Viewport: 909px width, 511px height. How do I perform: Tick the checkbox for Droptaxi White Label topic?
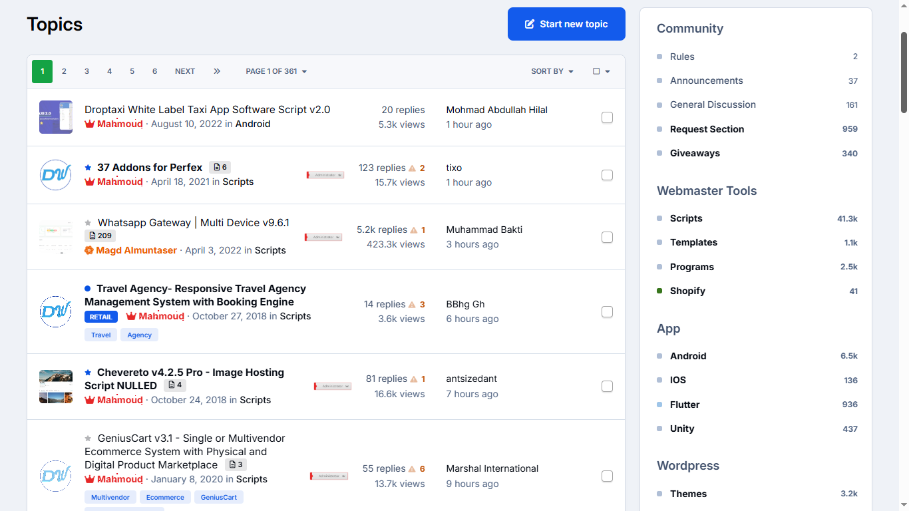tap(607, 118)
